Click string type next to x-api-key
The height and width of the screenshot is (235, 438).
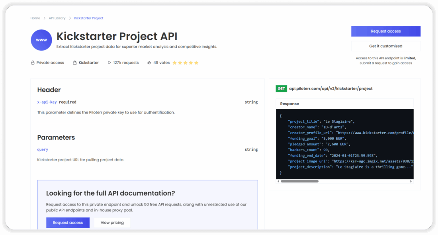pyautogui.click(x=251, y=102)
